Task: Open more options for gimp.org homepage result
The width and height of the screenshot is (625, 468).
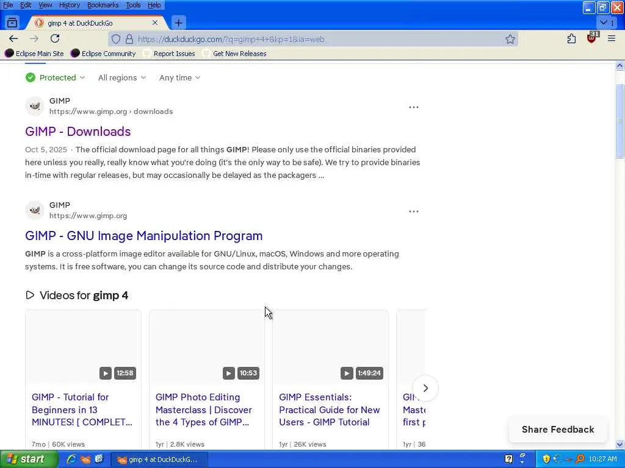Action: pos(414,211)
